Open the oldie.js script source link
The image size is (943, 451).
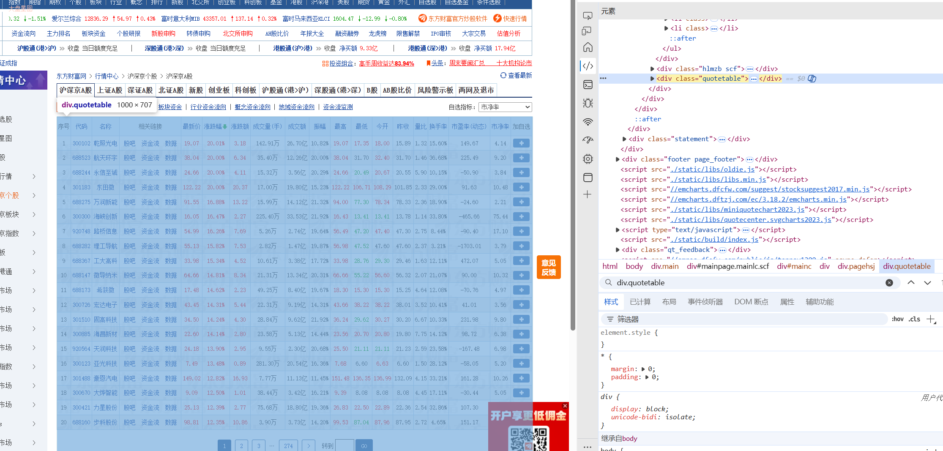point(713,169)
